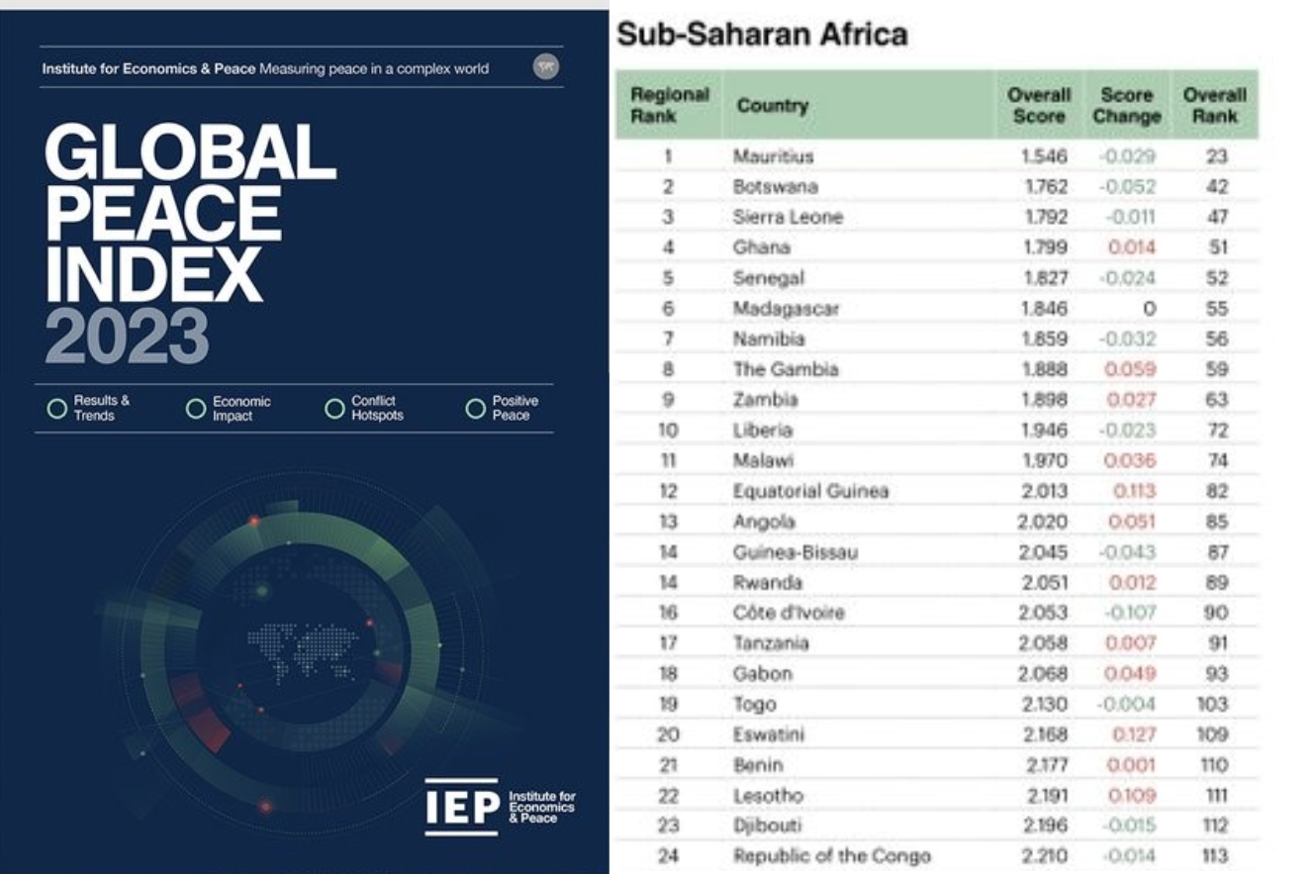Click Rwanda in the country column
The image size is (1313, 874).
click(767, 582)
